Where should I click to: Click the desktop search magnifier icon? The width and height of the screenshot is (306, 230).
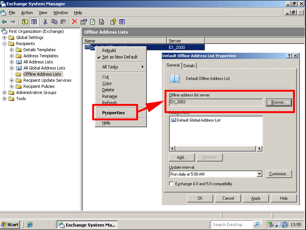pos(257,225)
